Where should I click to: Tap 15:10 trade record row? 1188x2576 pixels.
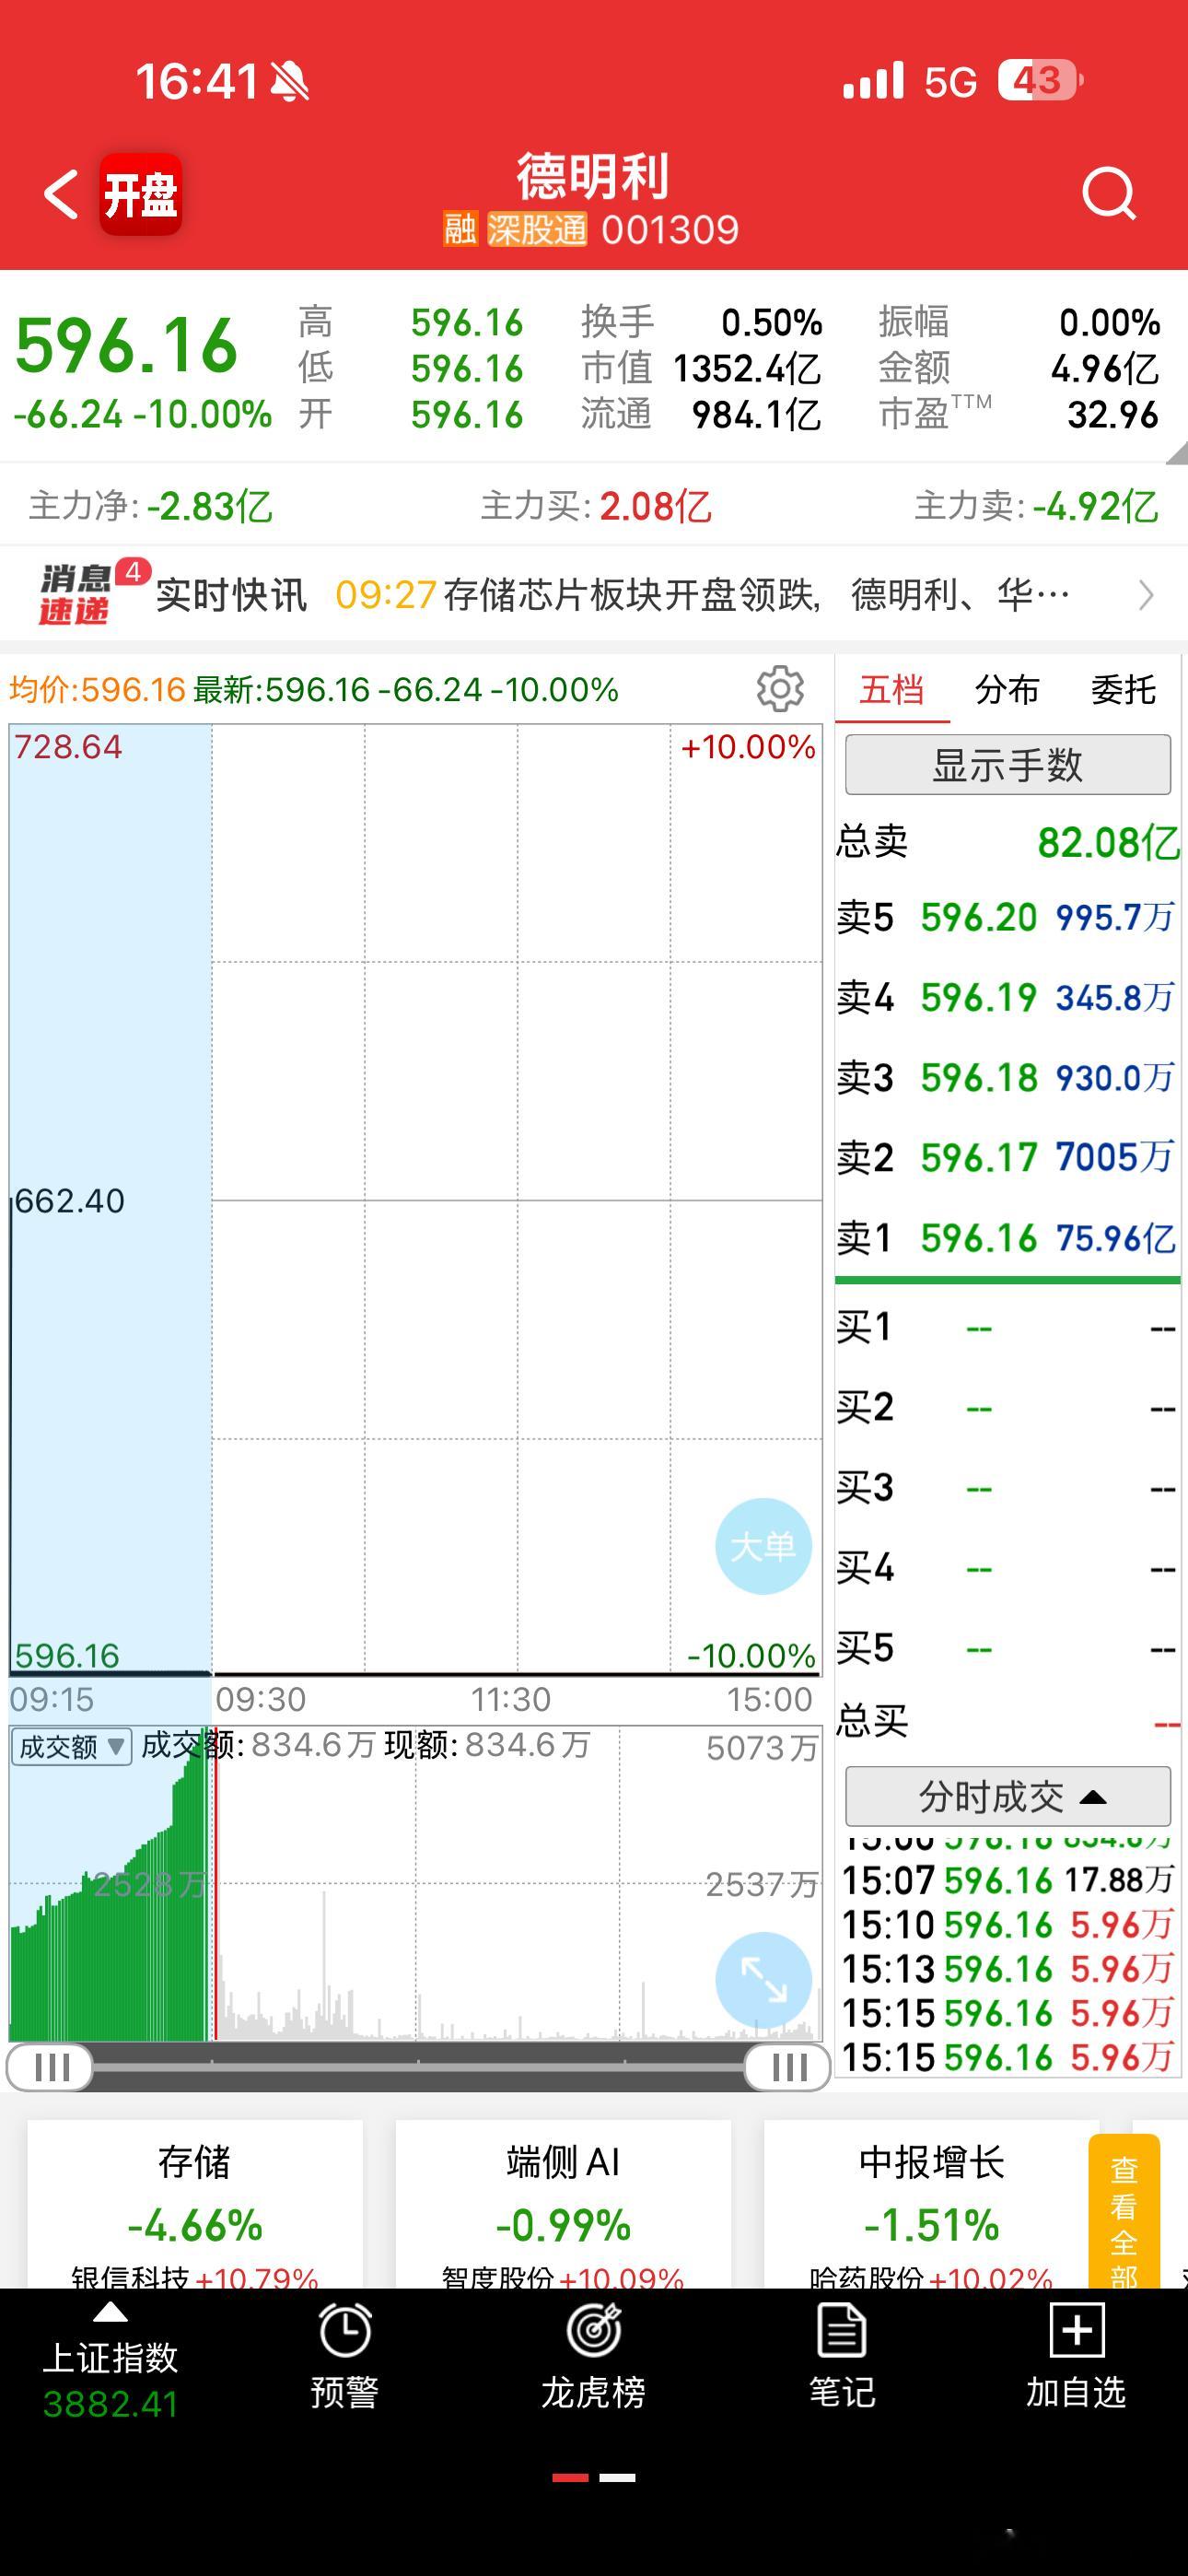(x=1007, y=1925)
